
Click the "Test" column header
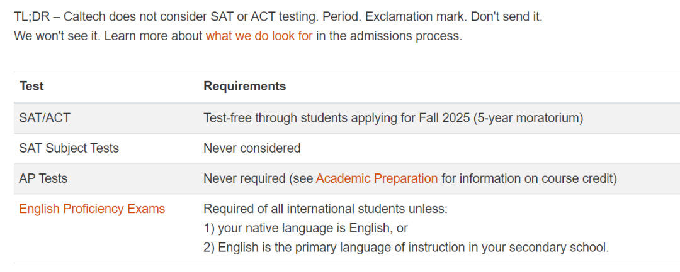coord(31,86)
